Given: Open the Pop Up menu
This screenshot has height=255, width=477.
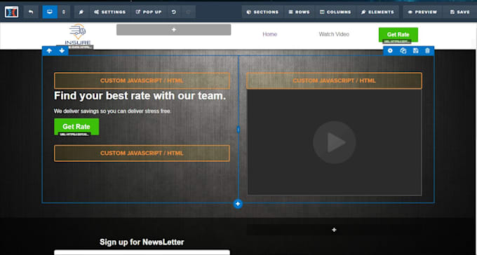Looking at the screenshot, I should click(x=149, y=12).
